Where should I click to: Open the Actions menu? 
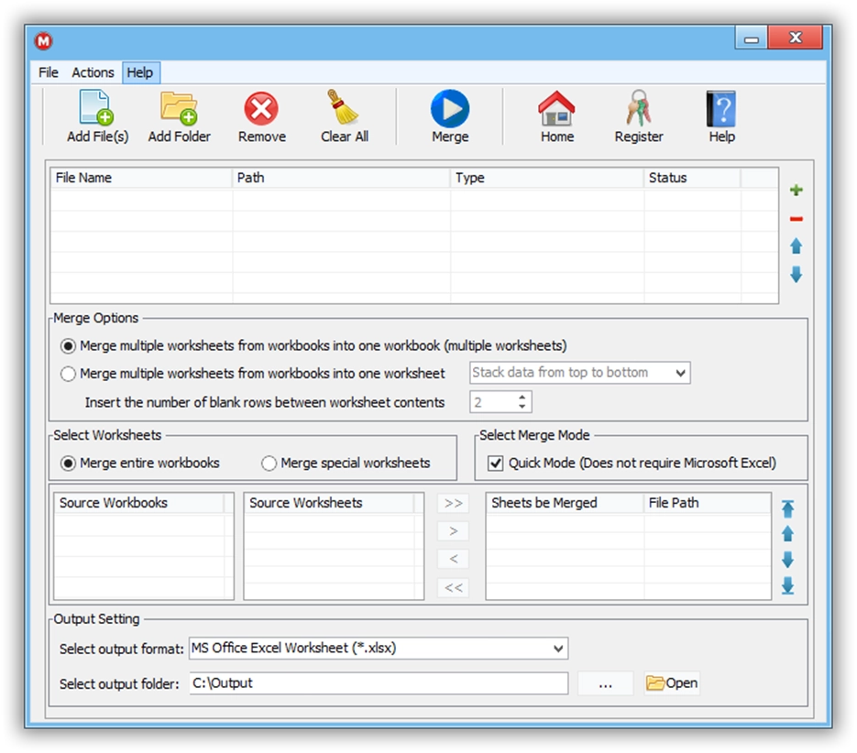(x=93, y=72)
